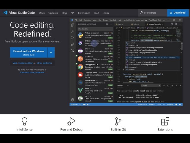
Task: Open license and privacy statement link
Action: click(32, 72)
